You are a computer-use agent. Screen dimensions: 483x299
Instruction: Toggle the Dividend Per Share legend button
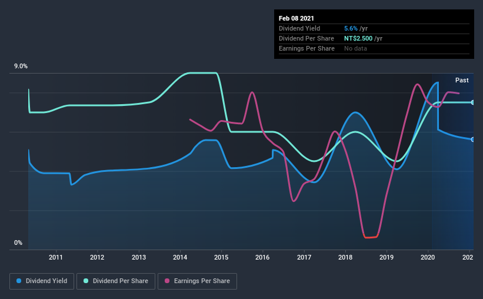click(116, 281)
